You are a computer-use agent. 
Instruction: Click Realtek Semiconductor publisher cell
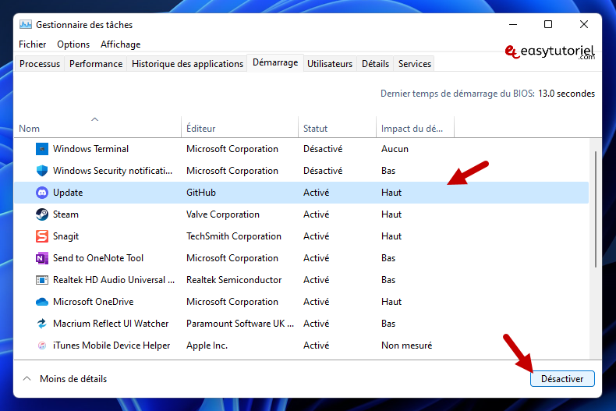[234, 280]
